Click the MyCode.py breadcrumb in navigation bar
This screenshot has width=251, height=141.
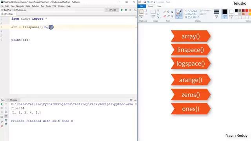click(20, 10)
